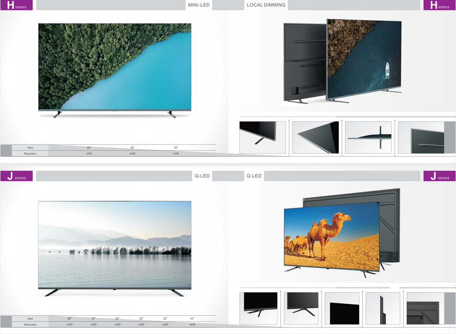
Task: Click the Resolution row label in J Series table
Action: click(30, 324)
